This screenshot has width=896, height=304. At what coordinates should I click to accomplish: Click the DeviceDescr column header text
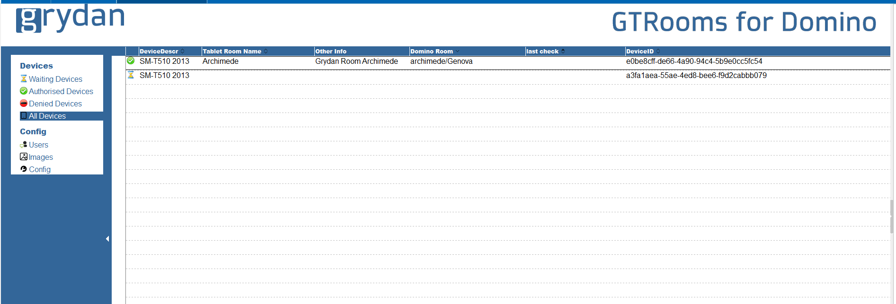[x=159, y=51]
